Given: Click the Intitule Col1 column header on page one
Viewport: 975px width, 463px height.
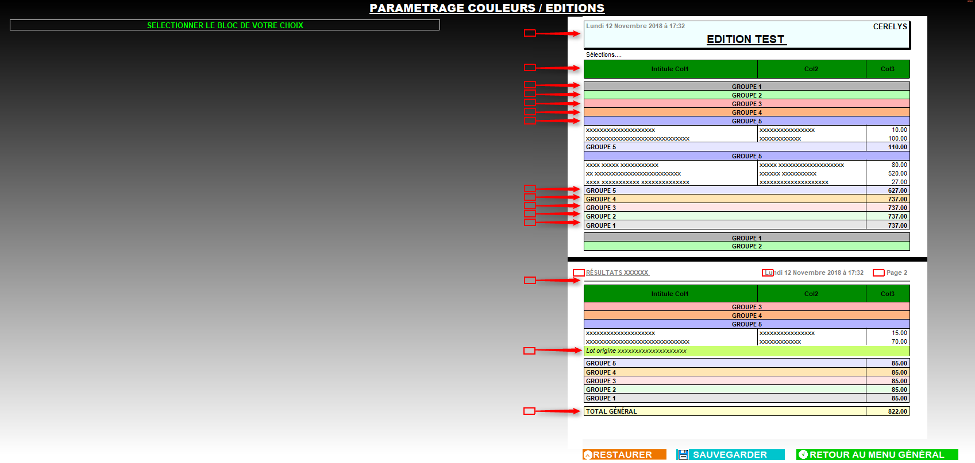Looking at the screenshot, I should coord(670,69).
